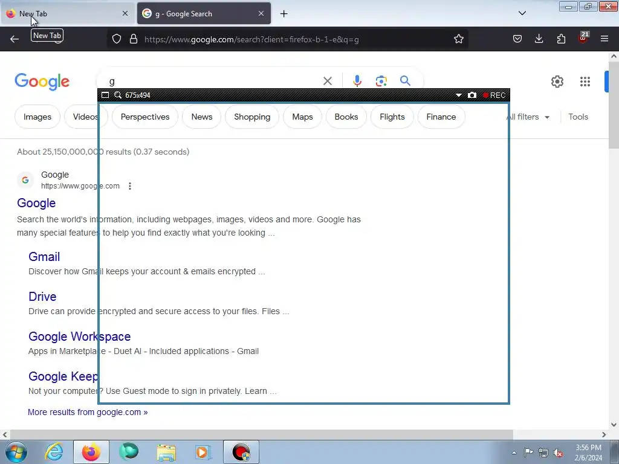Screen dimensions: 619x464
Task: Go back using the back arrow
Action: pos(15,39)
